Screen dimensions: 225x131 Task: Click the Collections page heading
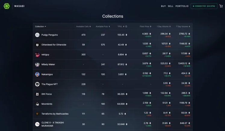point(113,16)
